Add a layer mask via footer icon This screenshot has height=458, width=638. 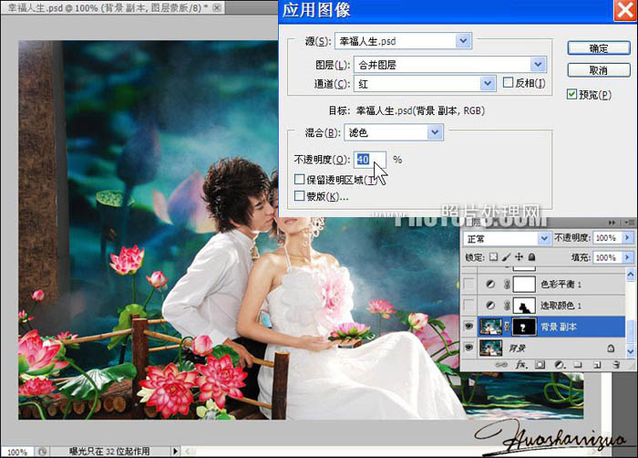coord(540,365)
